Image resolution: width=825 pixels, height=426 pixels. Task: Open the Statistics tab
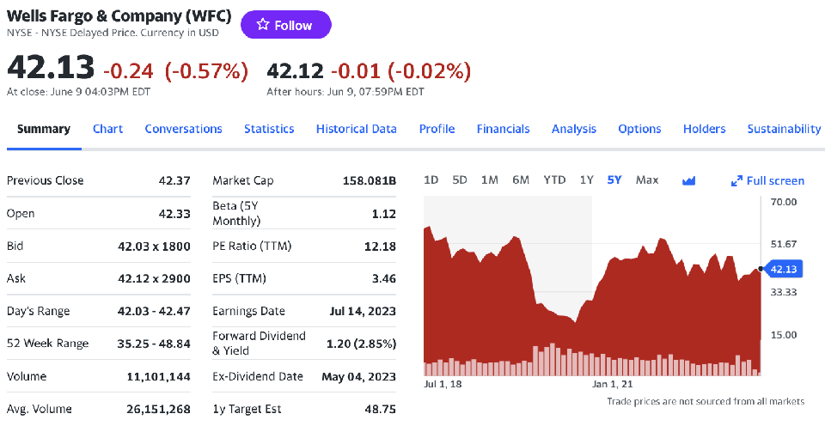(269, 129)
